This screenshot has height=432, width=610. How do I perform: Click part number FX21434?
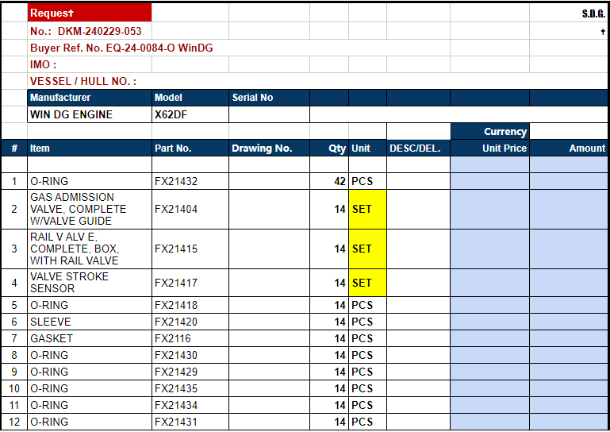[190, 405]
